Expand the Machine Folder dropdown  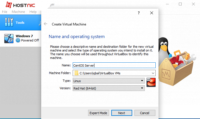(153, 73)
